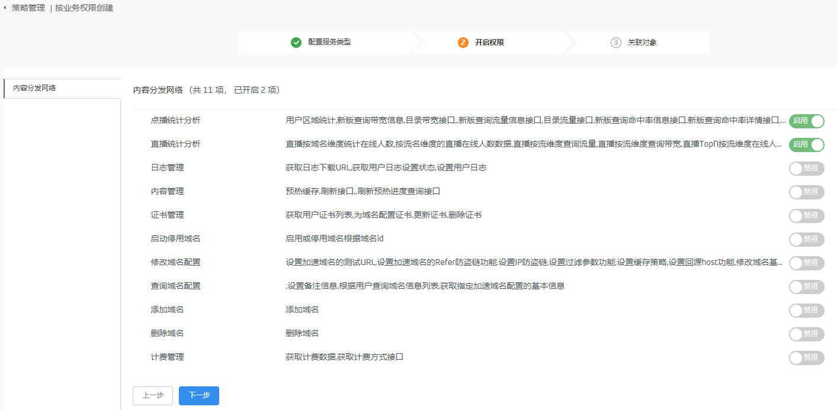Disable the 直播统计分析 toggle

[806, 145]
